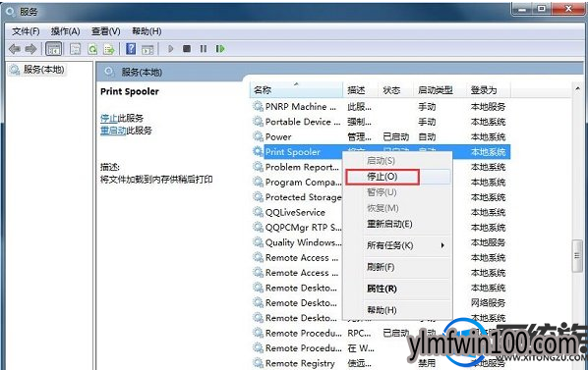Screen dimensions: 588x370
Task: Click the 重启动 this service link
Action: pos(113,131)
